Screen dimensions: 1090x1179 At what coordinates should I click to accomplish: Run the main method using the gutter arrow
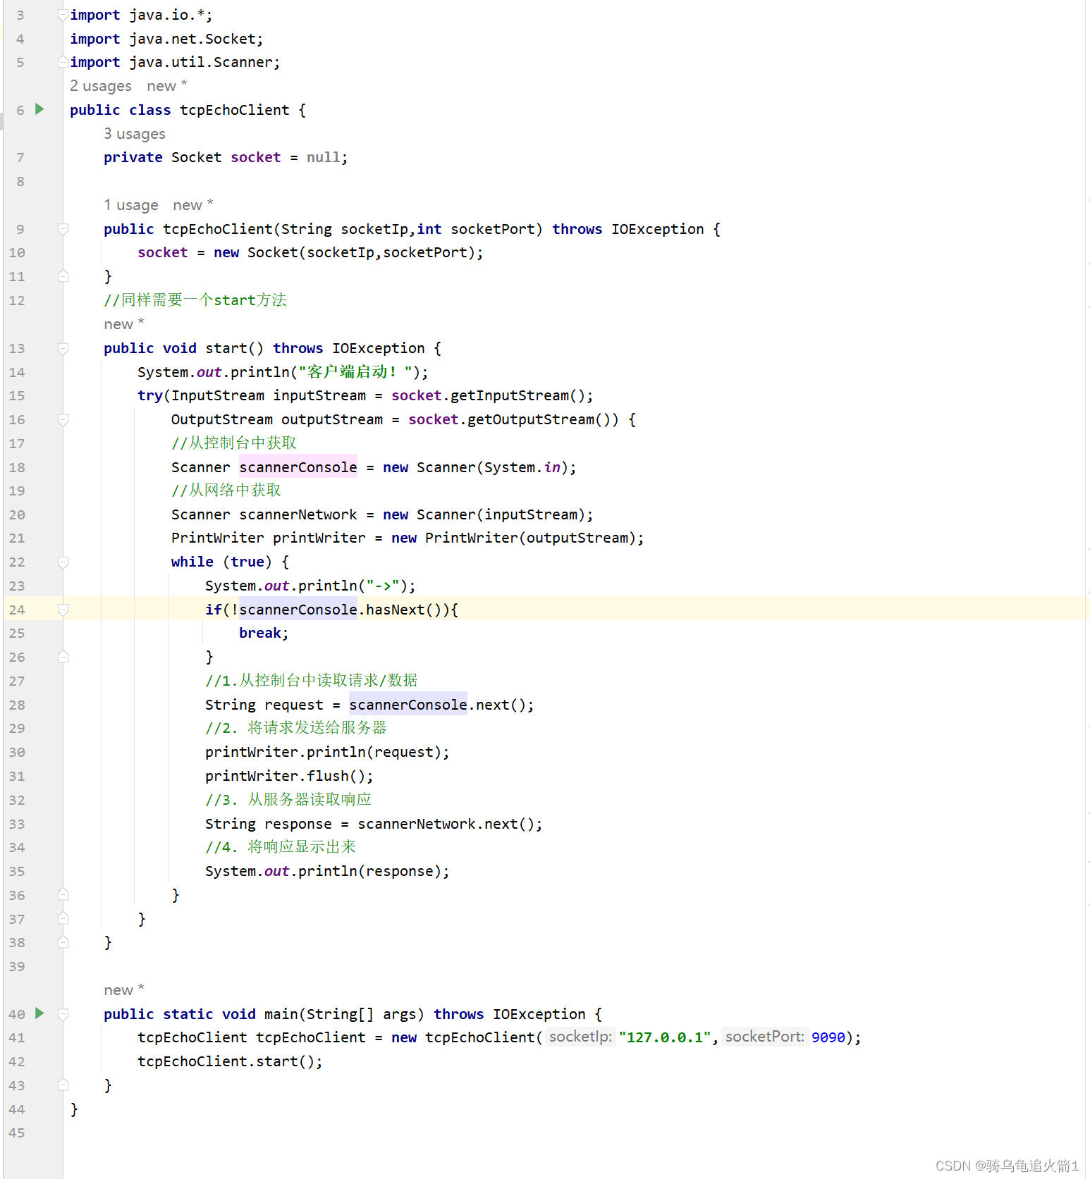click(x=40, y=1013)
